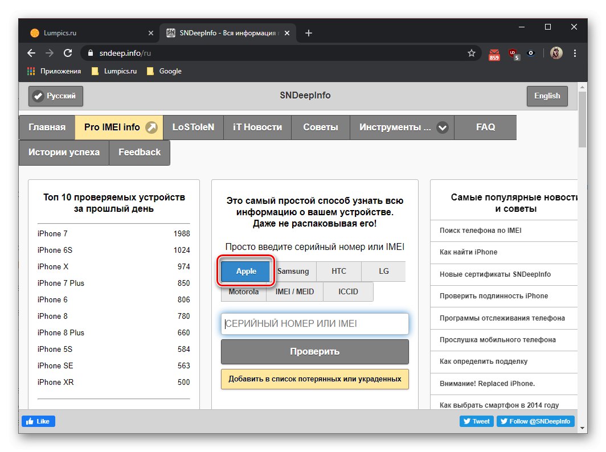View site security lock info
606x452 pixels.
(91, 53)
